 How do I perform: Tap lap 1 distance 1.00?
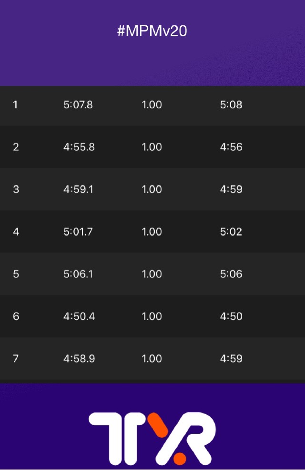(152, 104)
